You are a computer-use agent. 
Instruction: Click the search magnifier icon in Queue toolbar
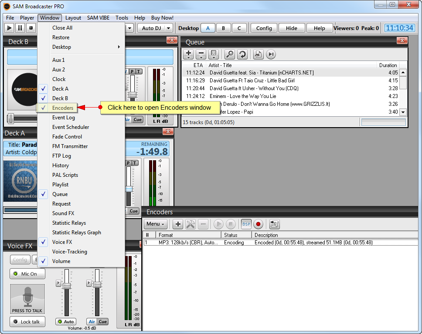[x=230, y=54]
